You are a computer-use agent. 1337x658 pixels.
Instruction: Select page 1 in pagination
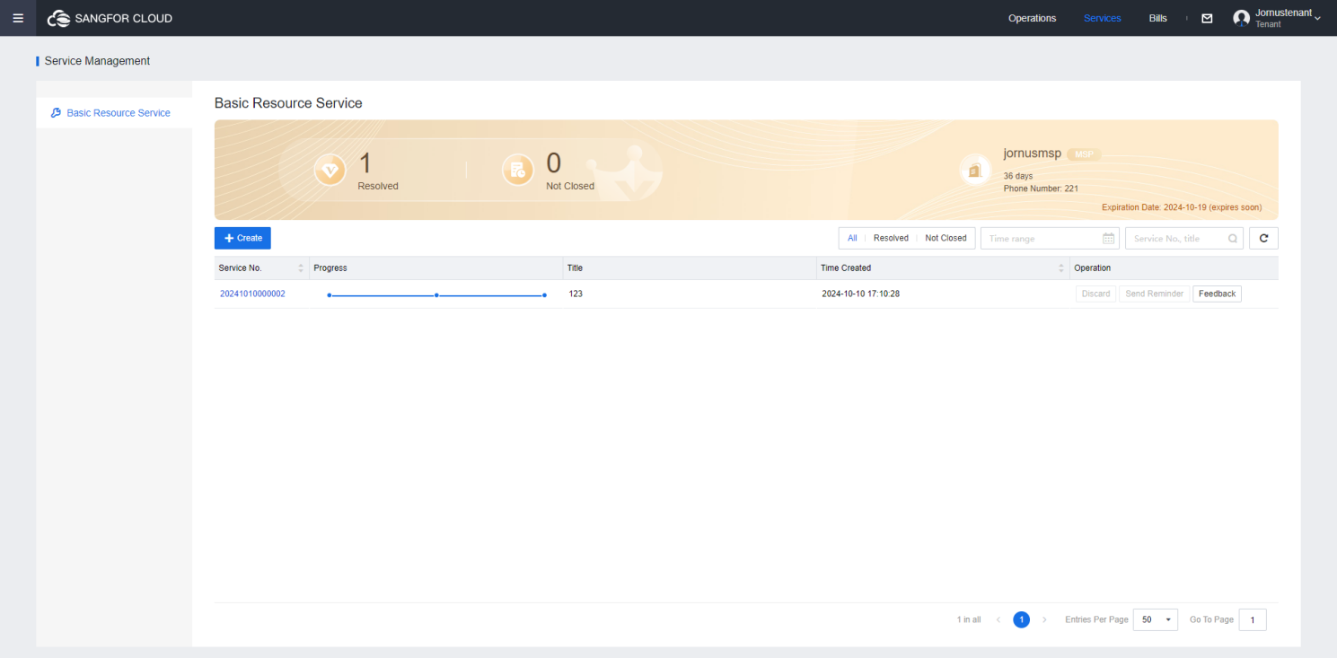point(1021,619)
